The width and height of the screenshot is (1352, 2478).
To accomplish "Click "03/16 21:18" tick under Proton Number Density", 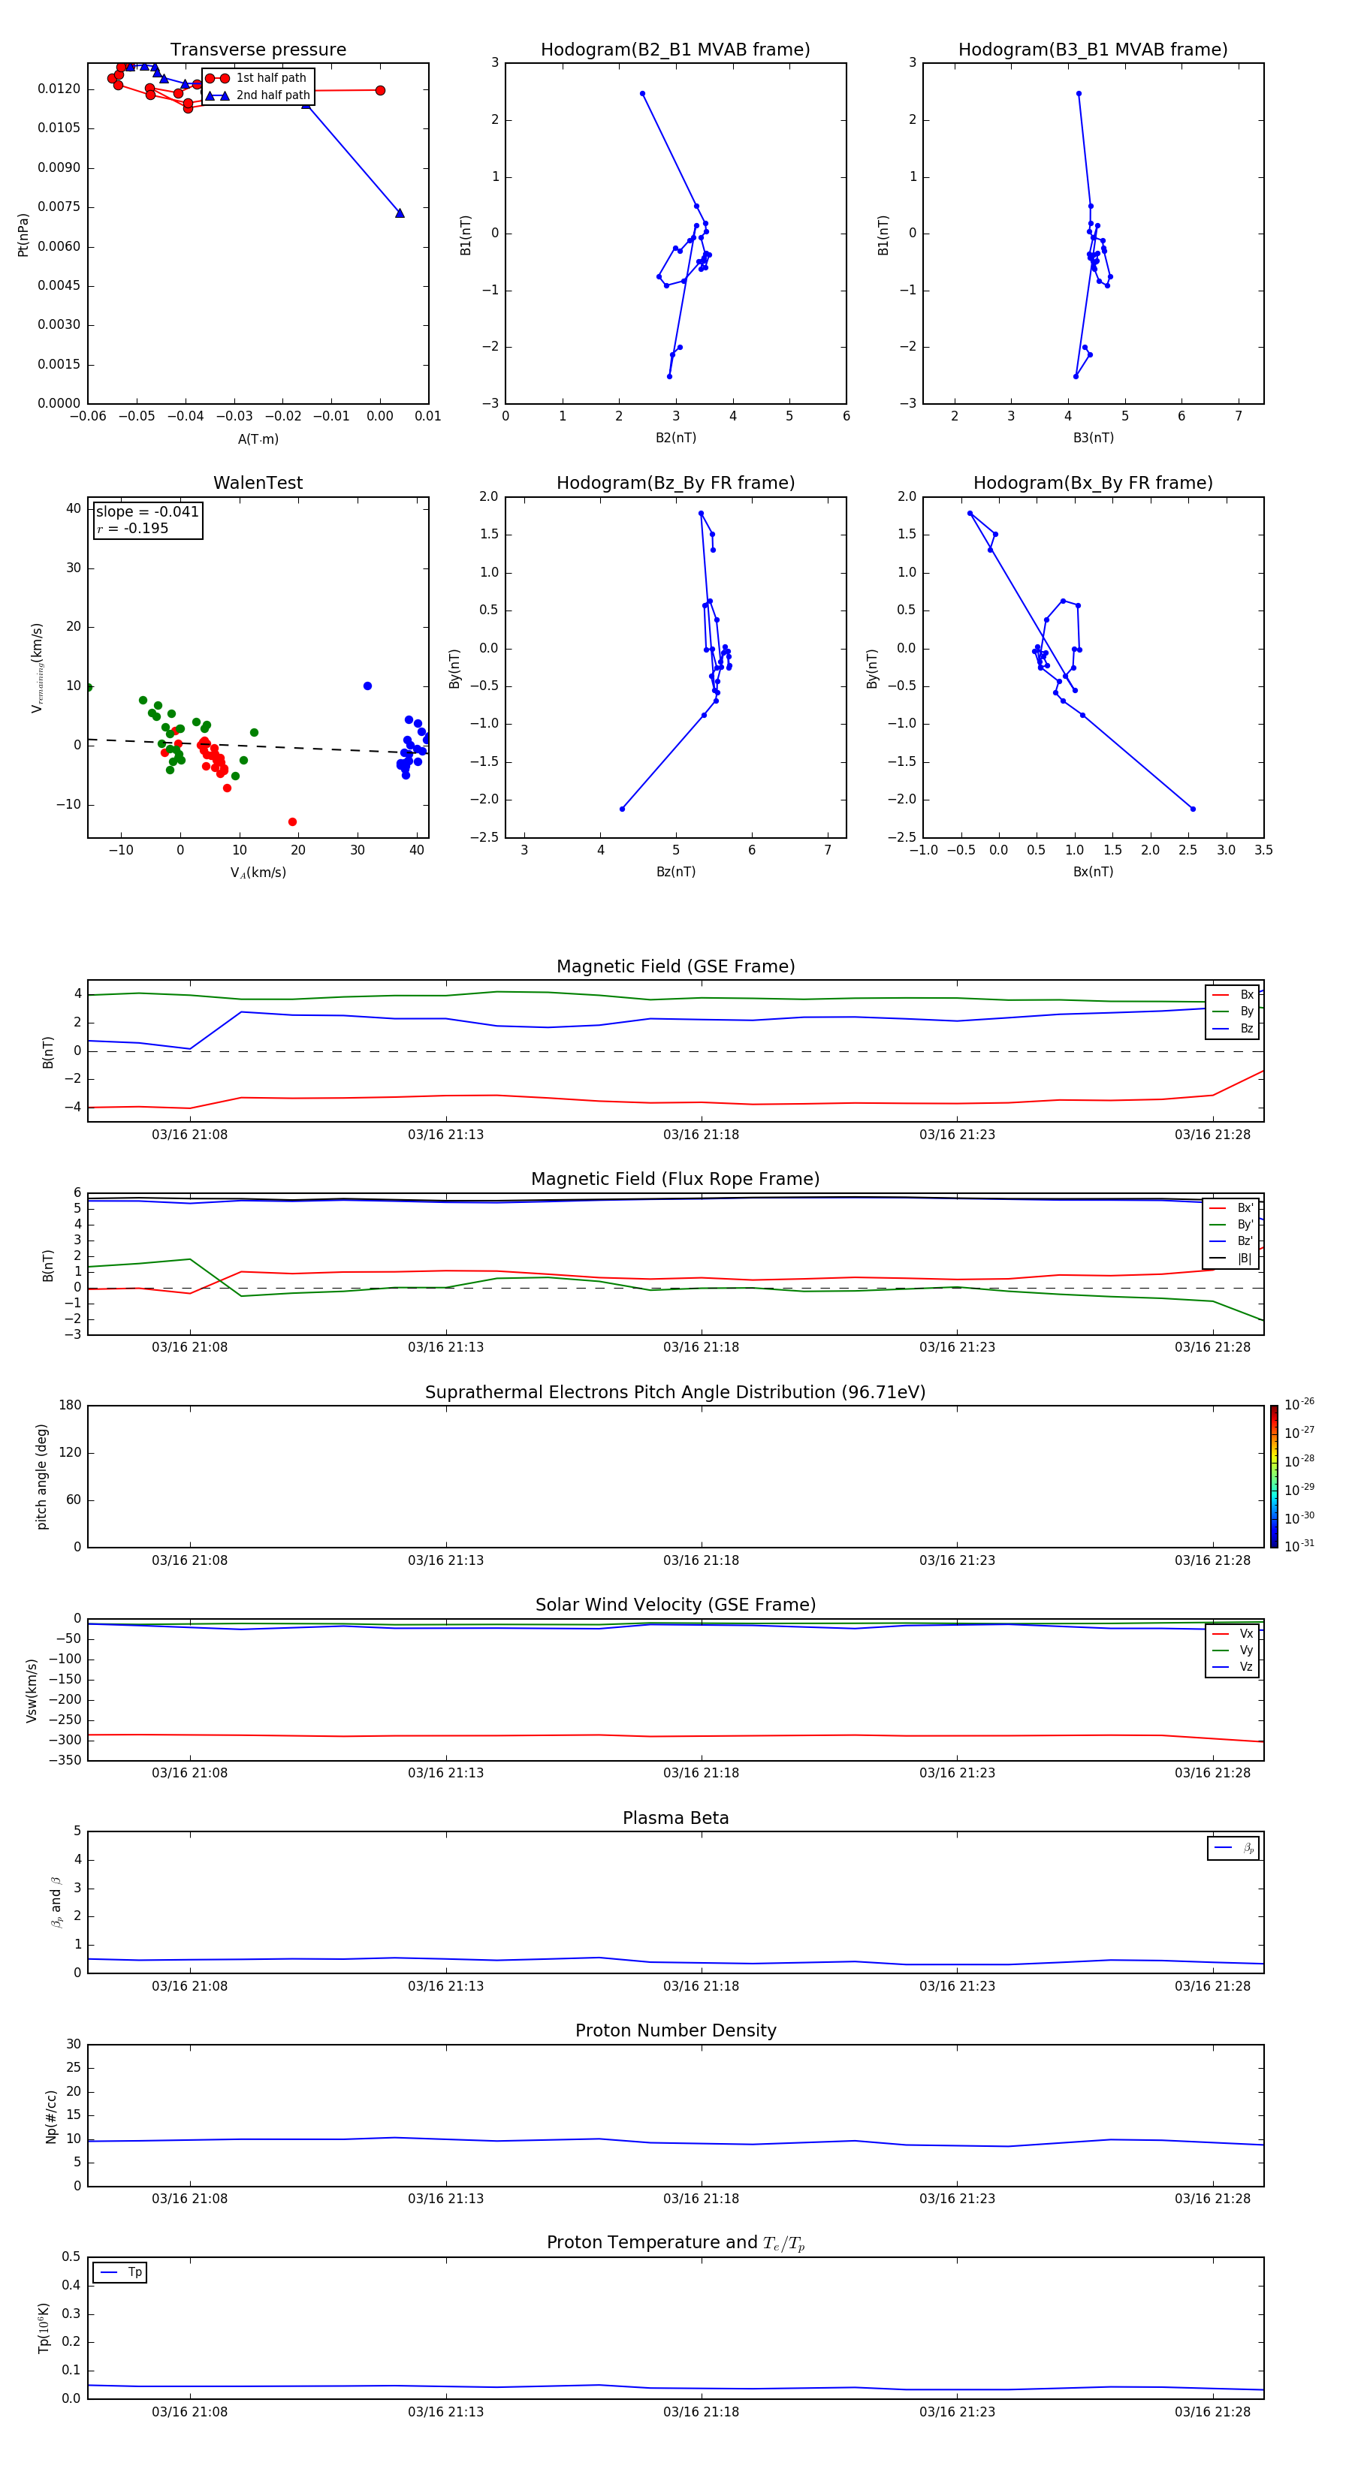I will coord(701,2198).
